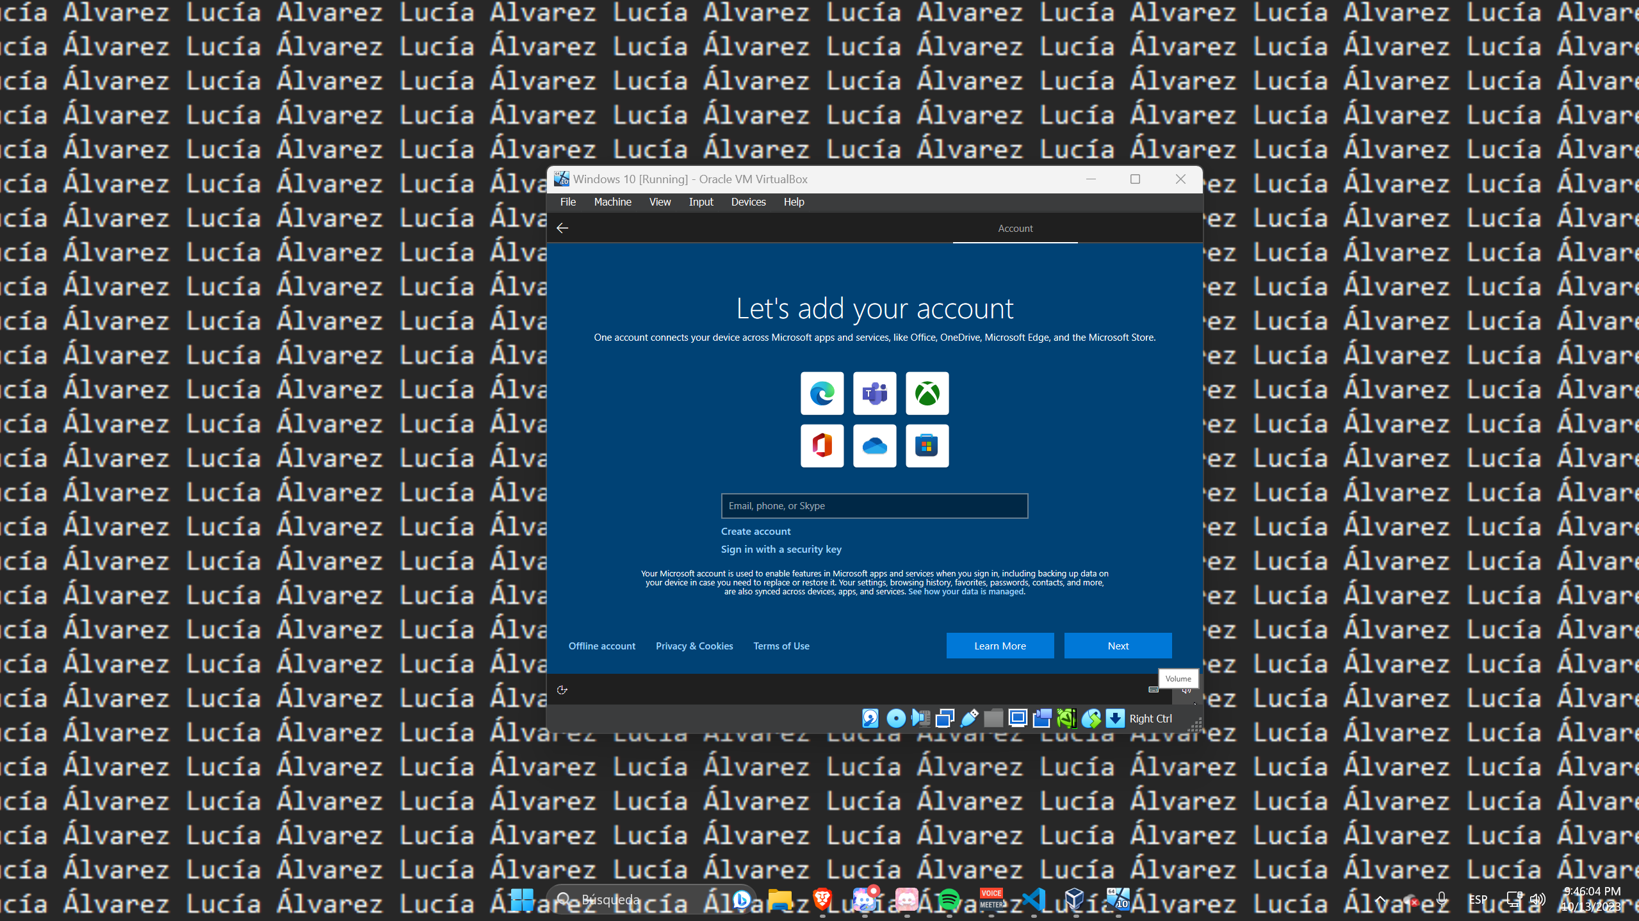Open Spotify from the Windows taskbar

[949, 900]
